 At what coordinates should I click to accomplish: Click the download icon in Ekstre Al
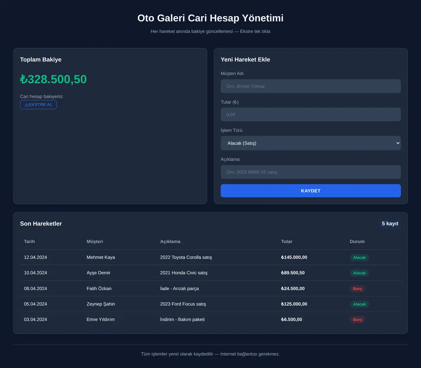pos(27,105)
